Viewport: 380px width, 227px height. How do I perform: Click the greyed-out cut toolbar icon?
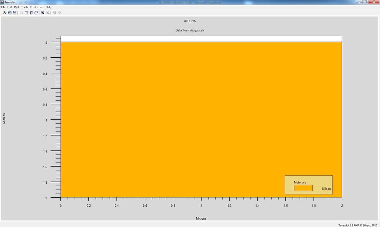tap(21, 13)
